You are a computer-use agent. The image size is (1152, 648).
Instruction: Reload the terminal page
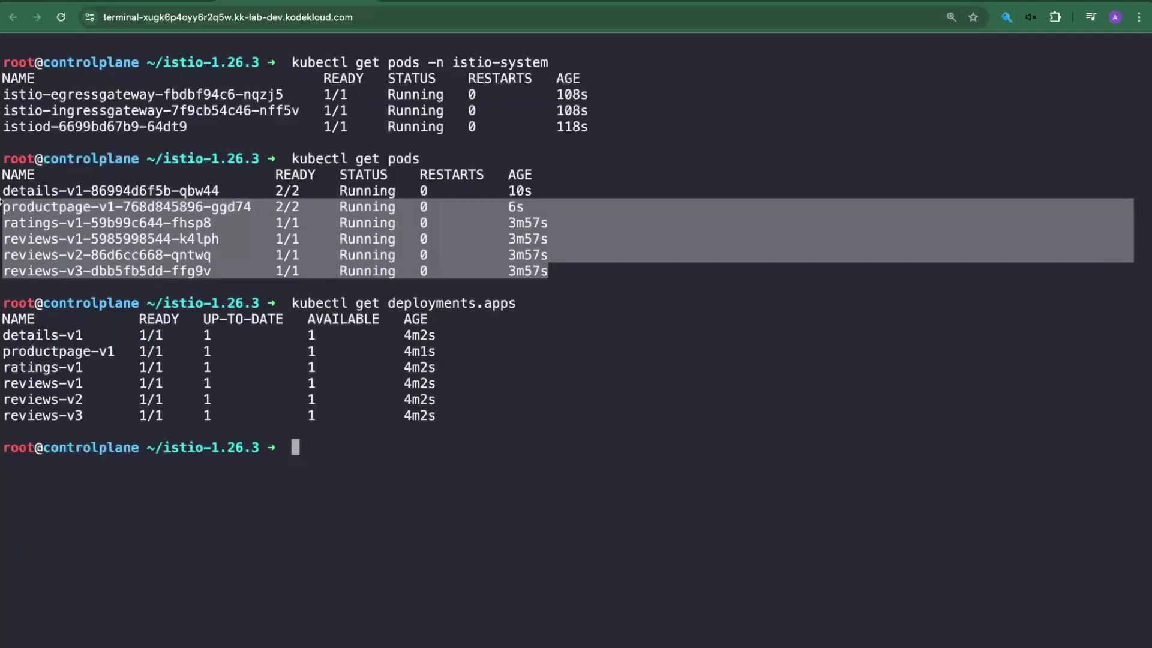click(x=61, y=17)
